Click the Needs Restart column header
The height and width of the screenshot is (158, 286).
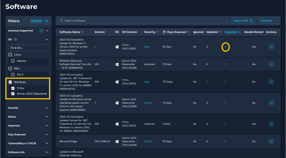click(254, 32)
